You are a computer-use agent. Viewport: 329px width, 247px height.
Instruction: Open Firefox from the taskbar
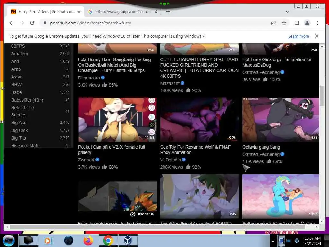[x=88, y=241]
